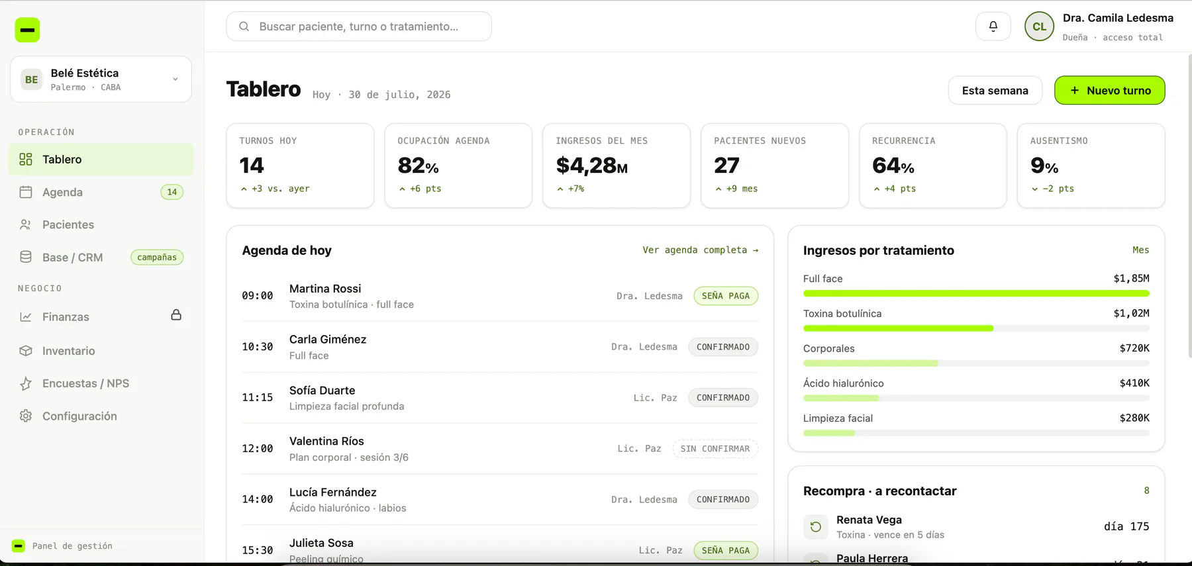The height and width of the screenshot is (566, 1192).
Task: Click Renata Vega recontact refresh icon
Action: tap(816, 527)
